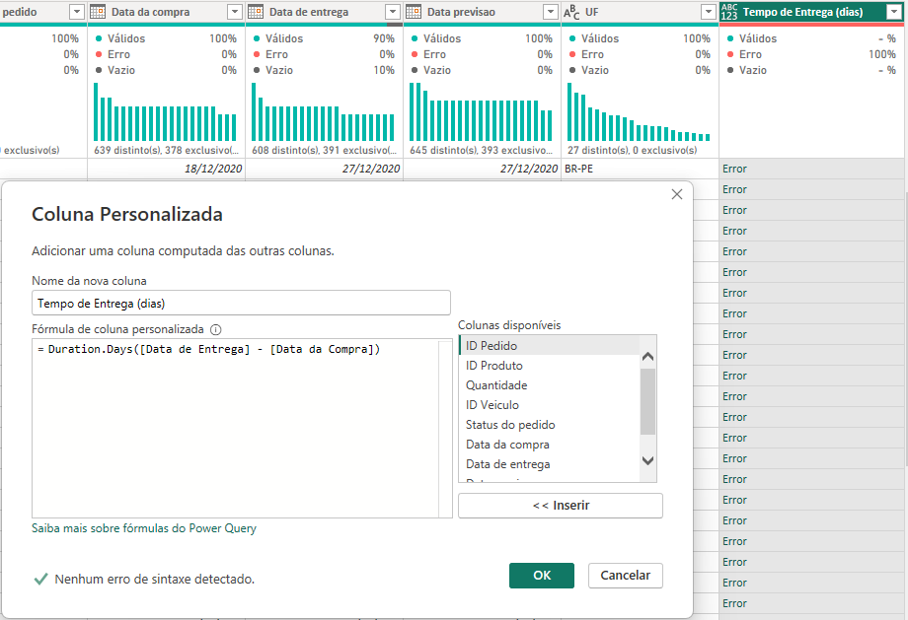The image size is (908, 620).
Task: Click the 27 distinto(s) summary under UF
Action: pos(633,151)
